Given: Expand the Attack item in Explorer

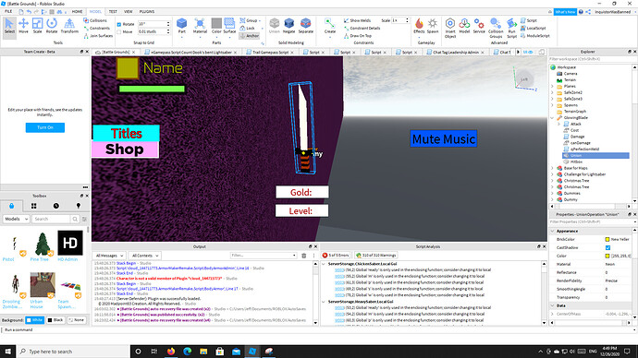Looking at the screenshot, I should (x=558, y=124).
